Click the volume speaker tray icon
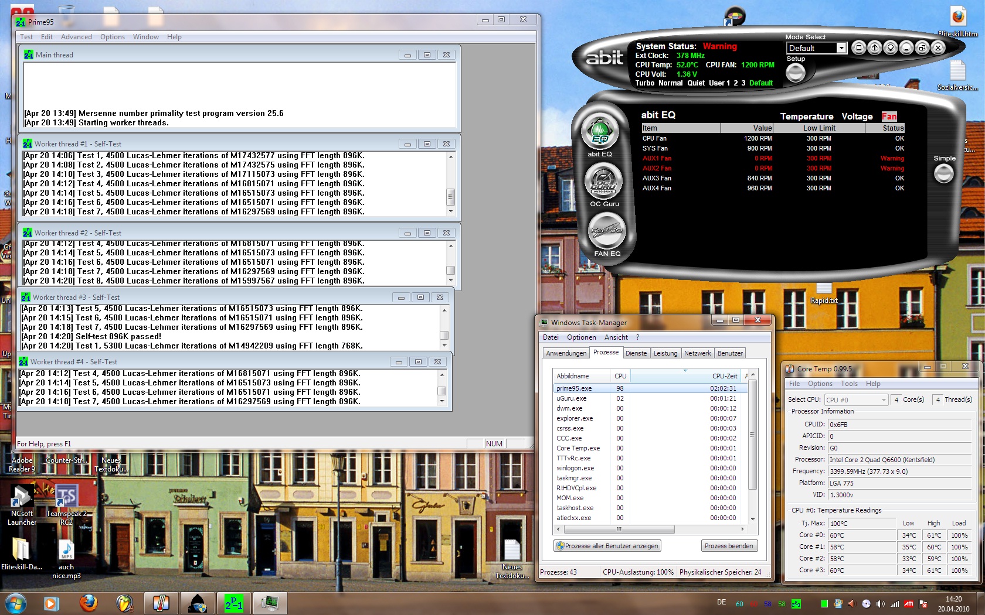 (x=880, y=604)
